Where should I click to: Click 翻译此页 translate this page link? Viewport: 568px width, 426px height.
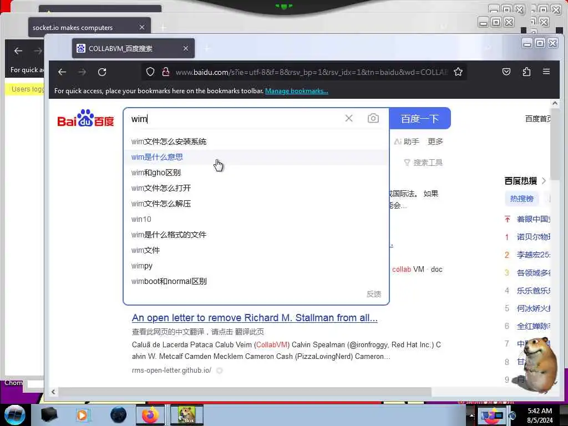[249, 332]
